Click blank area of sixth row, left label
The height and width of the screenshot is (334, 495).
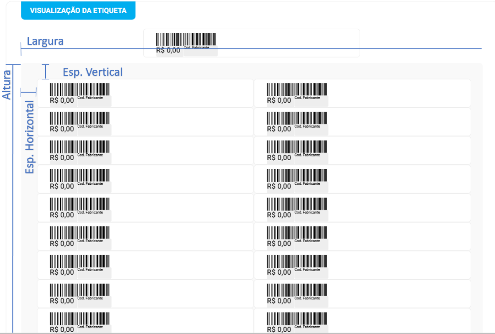pos(183,236)
